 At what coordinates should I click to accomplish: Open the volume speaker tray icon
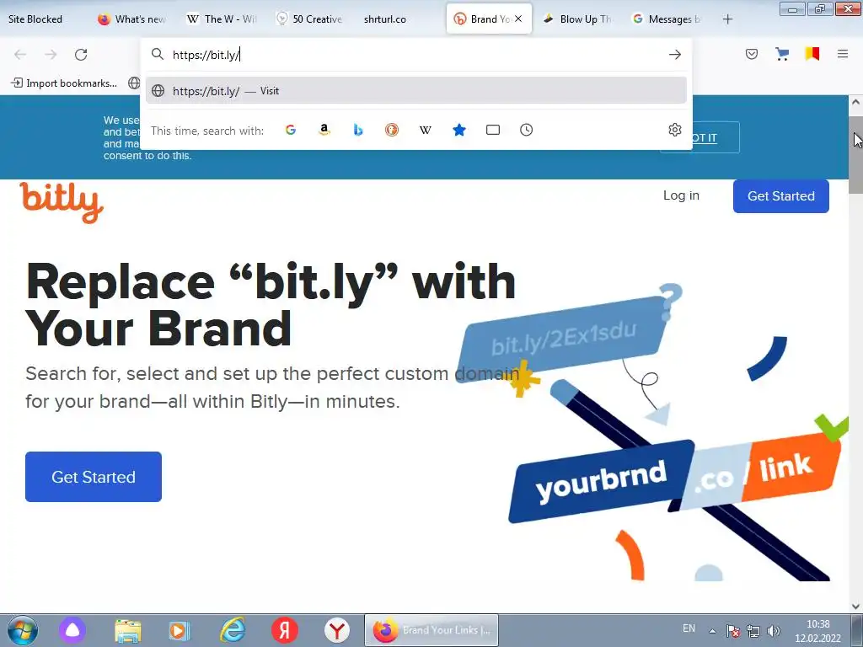pos(774,631)
